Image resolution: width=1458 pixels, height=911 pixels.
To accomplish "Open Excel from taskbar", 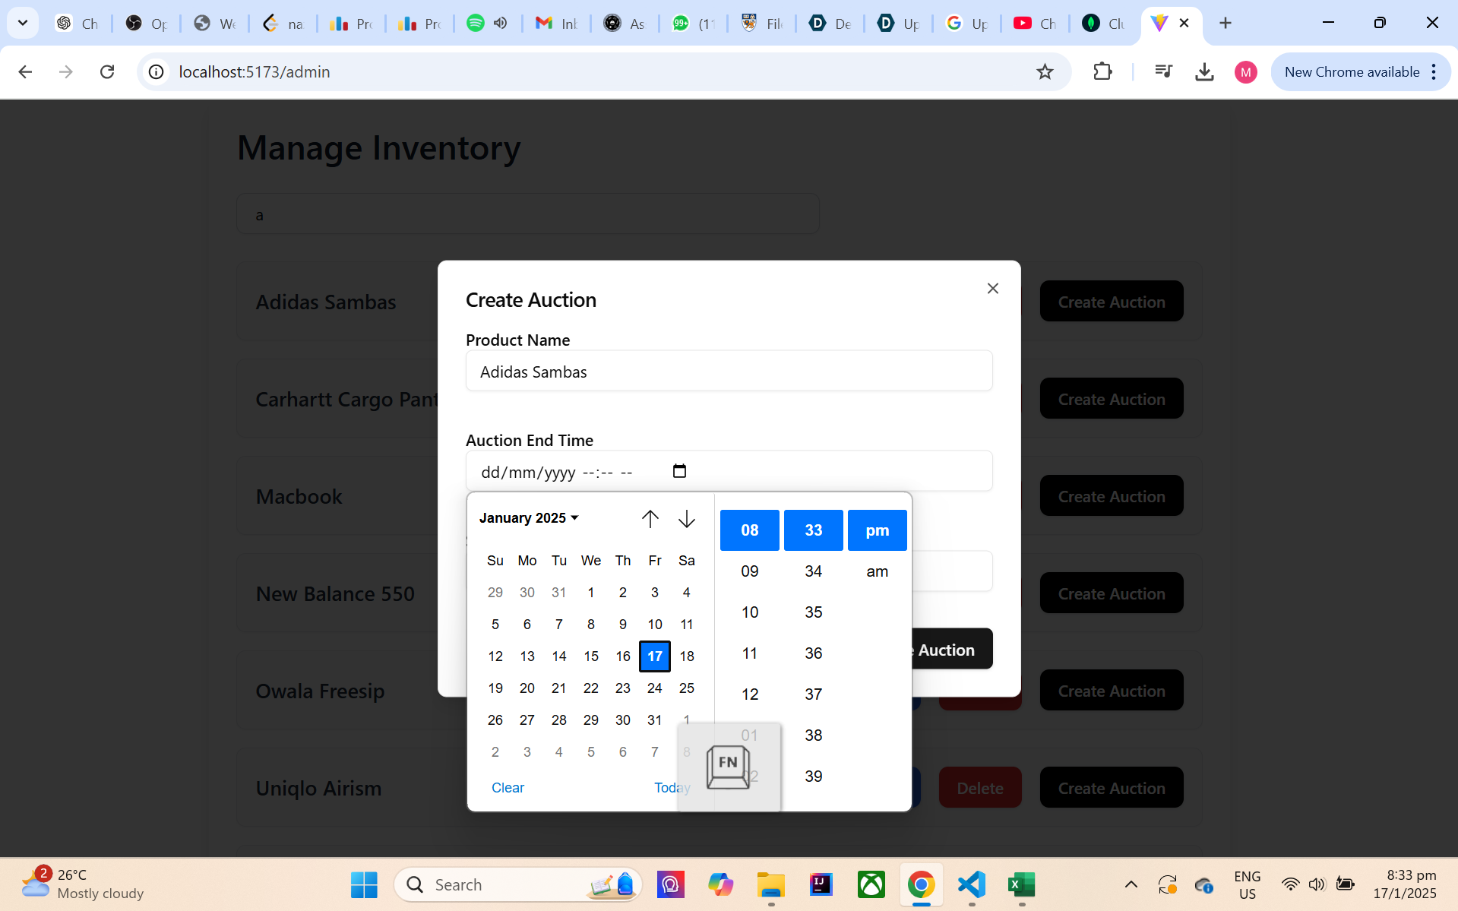I will coord(1021,884).
